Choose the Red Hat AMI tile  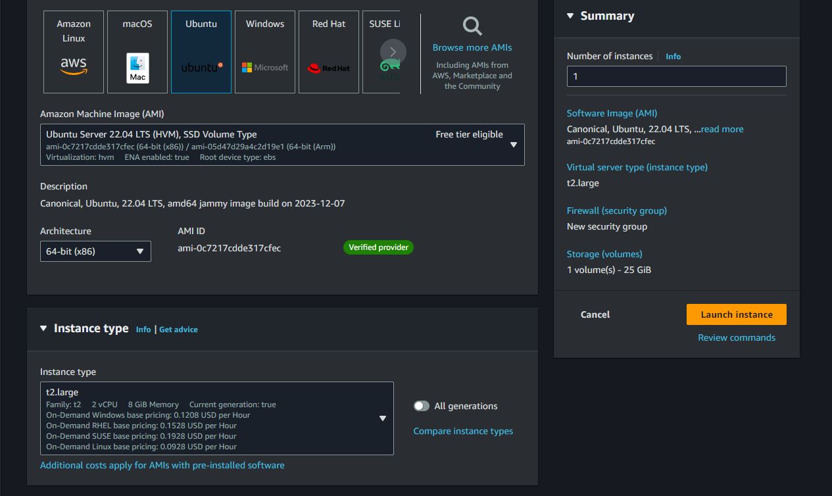coord(329,52)
